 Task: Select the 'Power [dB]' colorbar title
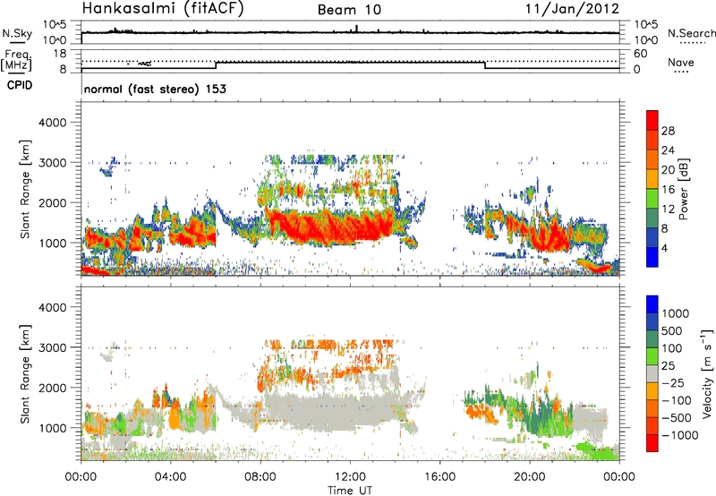tap(683, 189)
